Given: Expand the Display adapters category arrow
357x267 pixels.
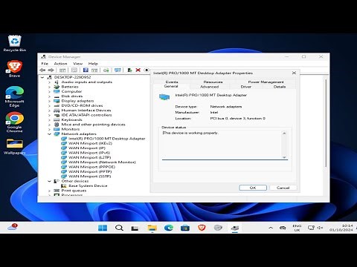Looking at the screenshot, I should pos(49,101).
